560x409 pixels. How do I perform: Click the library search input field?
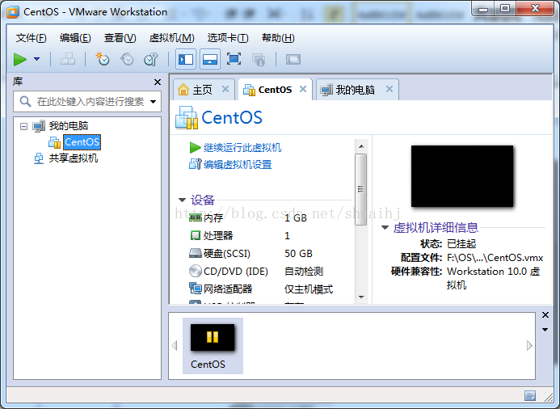87,102
